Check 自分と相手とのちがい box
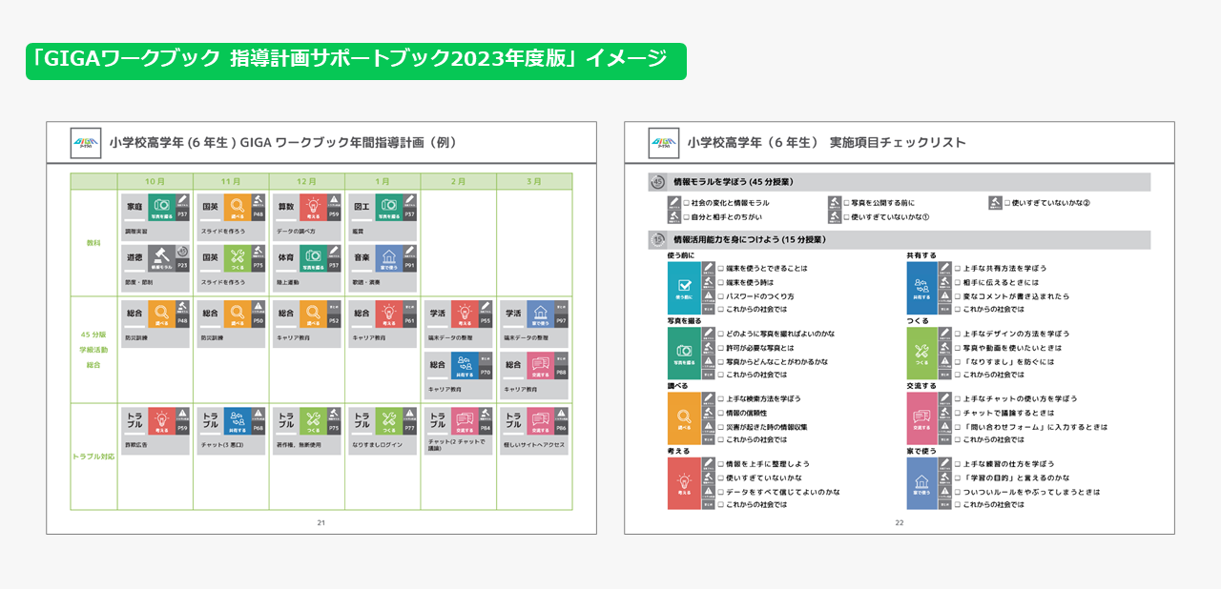 pyautogui.click(x=686, y=217)
